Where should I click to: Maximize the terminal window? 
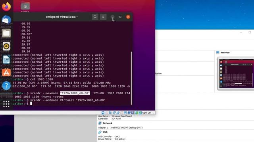120,17
